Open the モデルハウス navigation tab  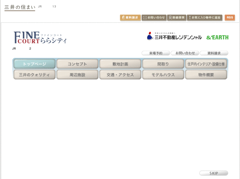(x=163, y=75)
